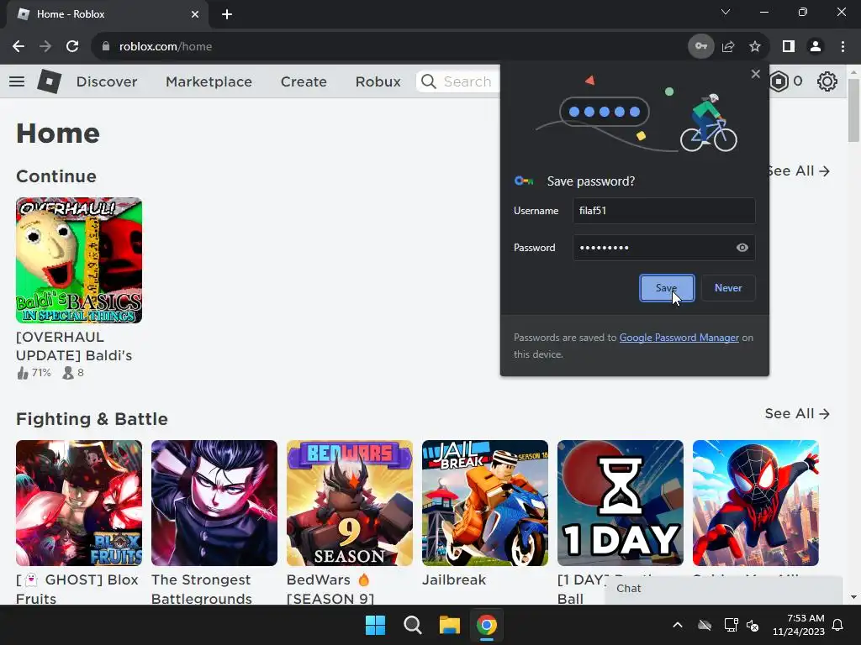
Task: Click See All for Continue section
Action: click(x=799, y=171)
